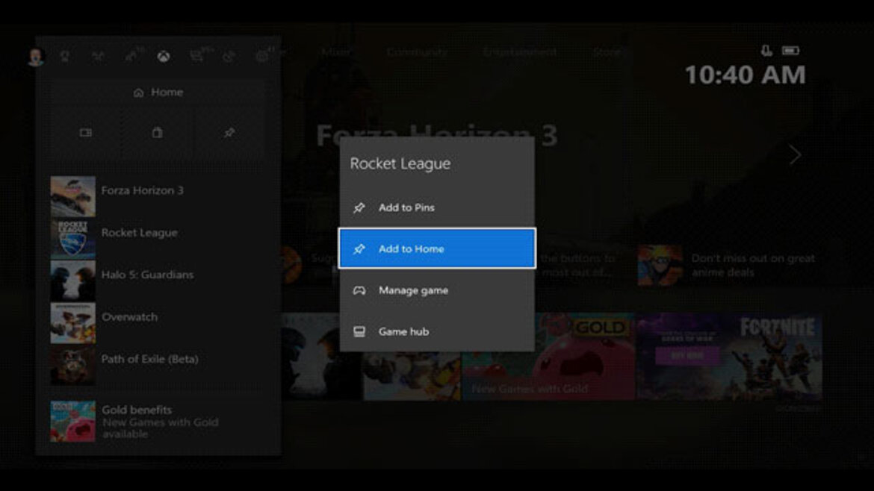
Task: Choose Add to Home in Rocket League menu
Action: [437, 248]
